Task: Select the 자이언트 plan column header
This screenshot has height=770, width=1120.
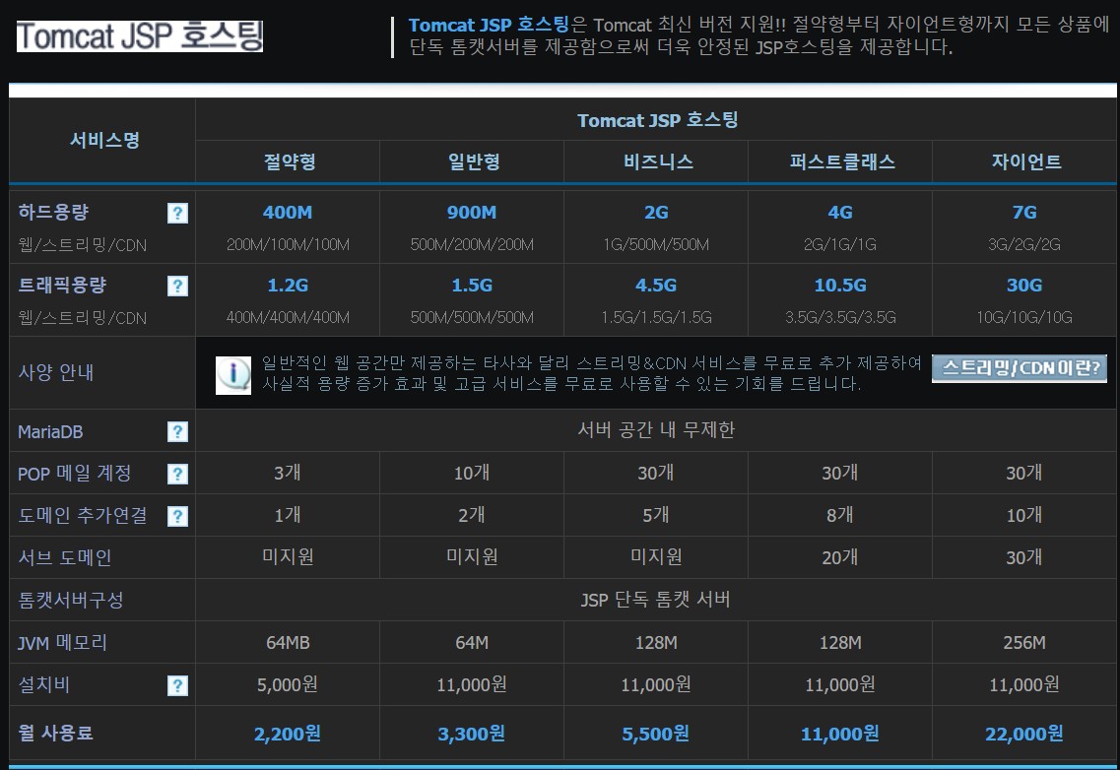Action: point(1026,161)
